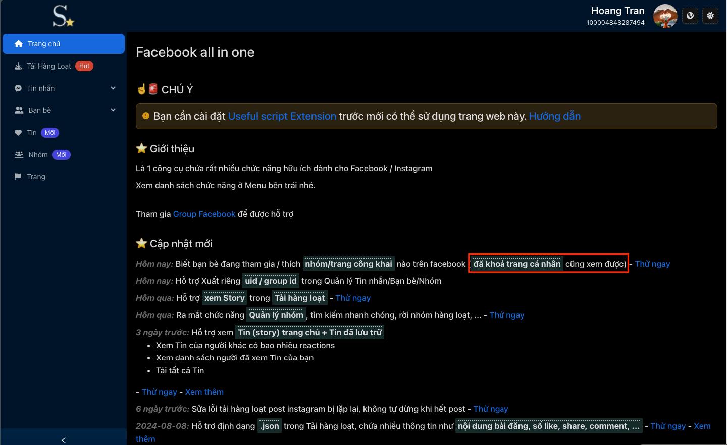Click Thử ngay on instagram post fix line

click(x=491, y=409)
